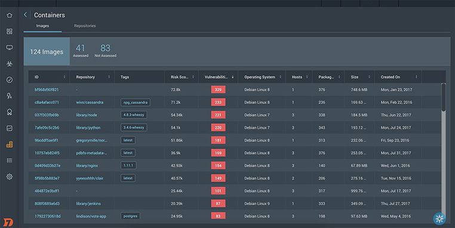The height and width of the screenshot is (228, 455).
Task: Click the 999.76 size cell
Action: 359,191
